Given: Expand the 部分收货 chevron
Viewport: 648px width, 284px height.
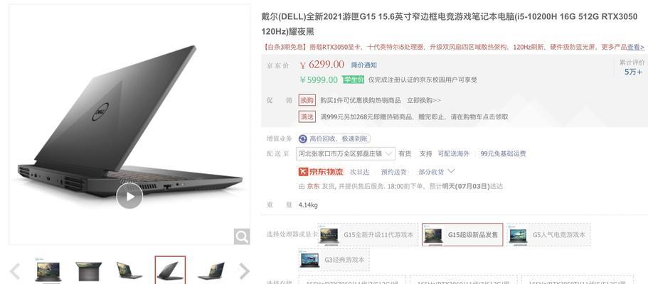Looking at the screenshot, I should 451,171.
